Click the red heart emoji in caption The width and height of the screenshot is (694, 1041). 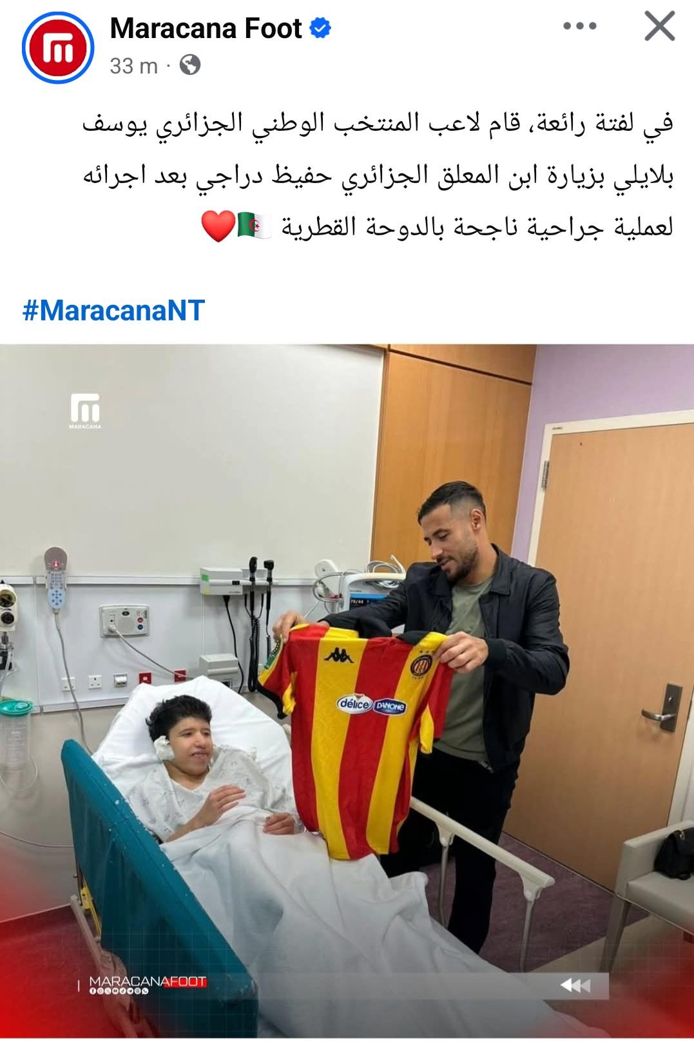[x=218, y=226]
